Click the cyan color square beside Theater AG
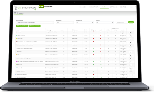This screenshot has height=92, width=154. tap(16, 68)
